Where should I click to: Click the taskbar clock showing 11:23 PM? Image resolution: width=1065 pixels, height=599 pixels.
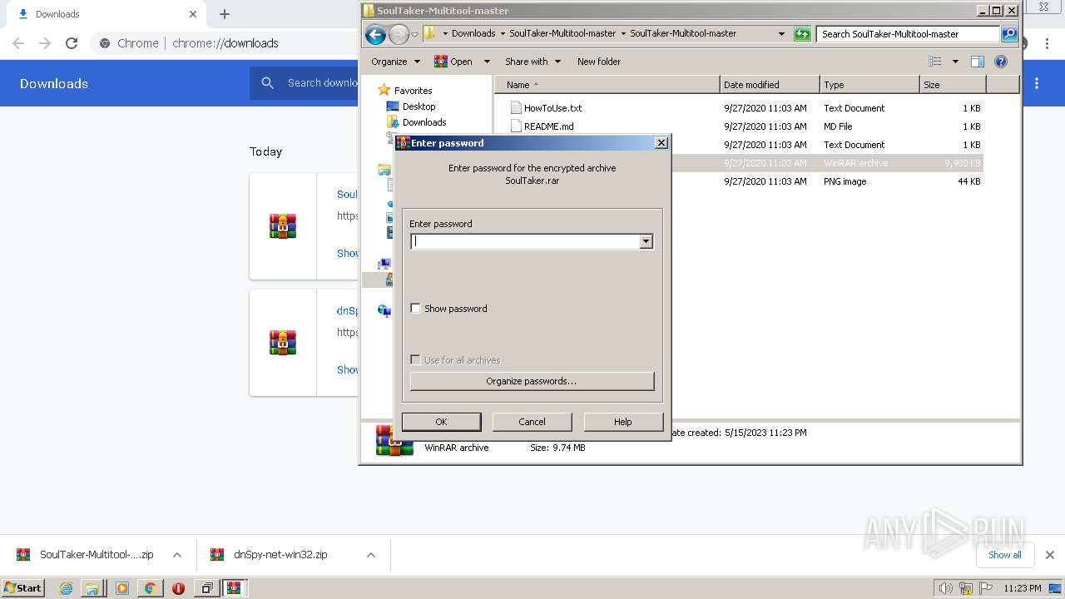[1023, 588]
